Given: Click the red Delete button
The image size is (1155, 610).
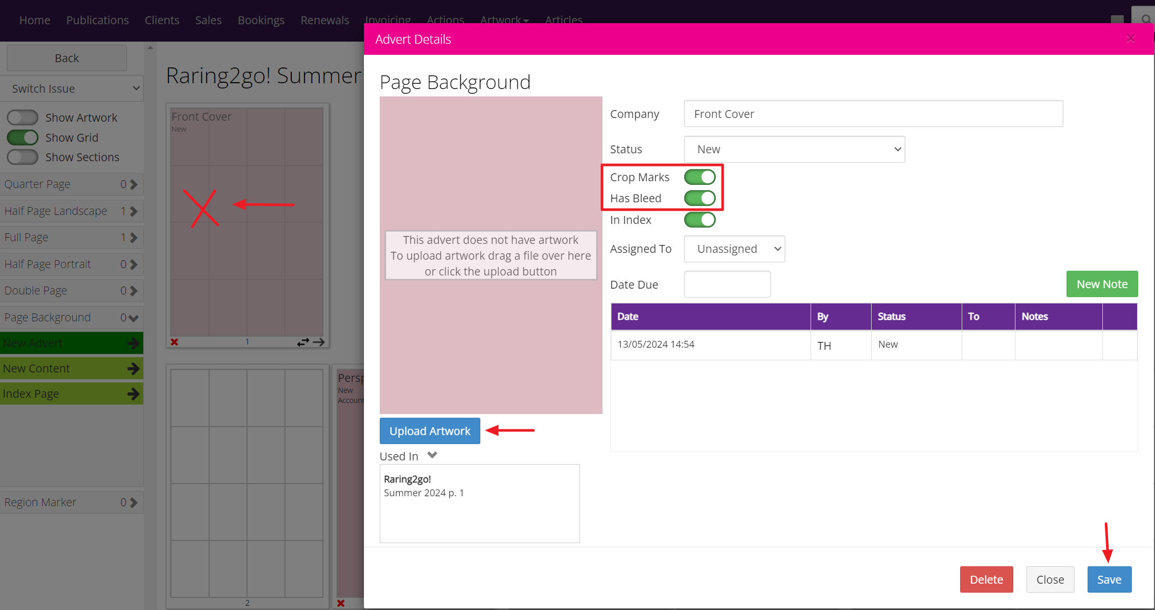Looking at the screenshot, I should click(x=986, y=579).
